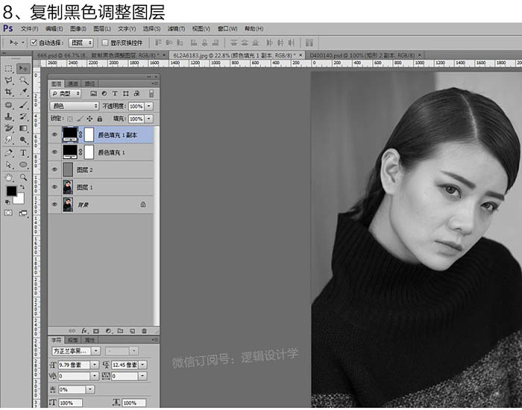Select the Hand tool
Screen dimensions: 522x410
point(9,177)
